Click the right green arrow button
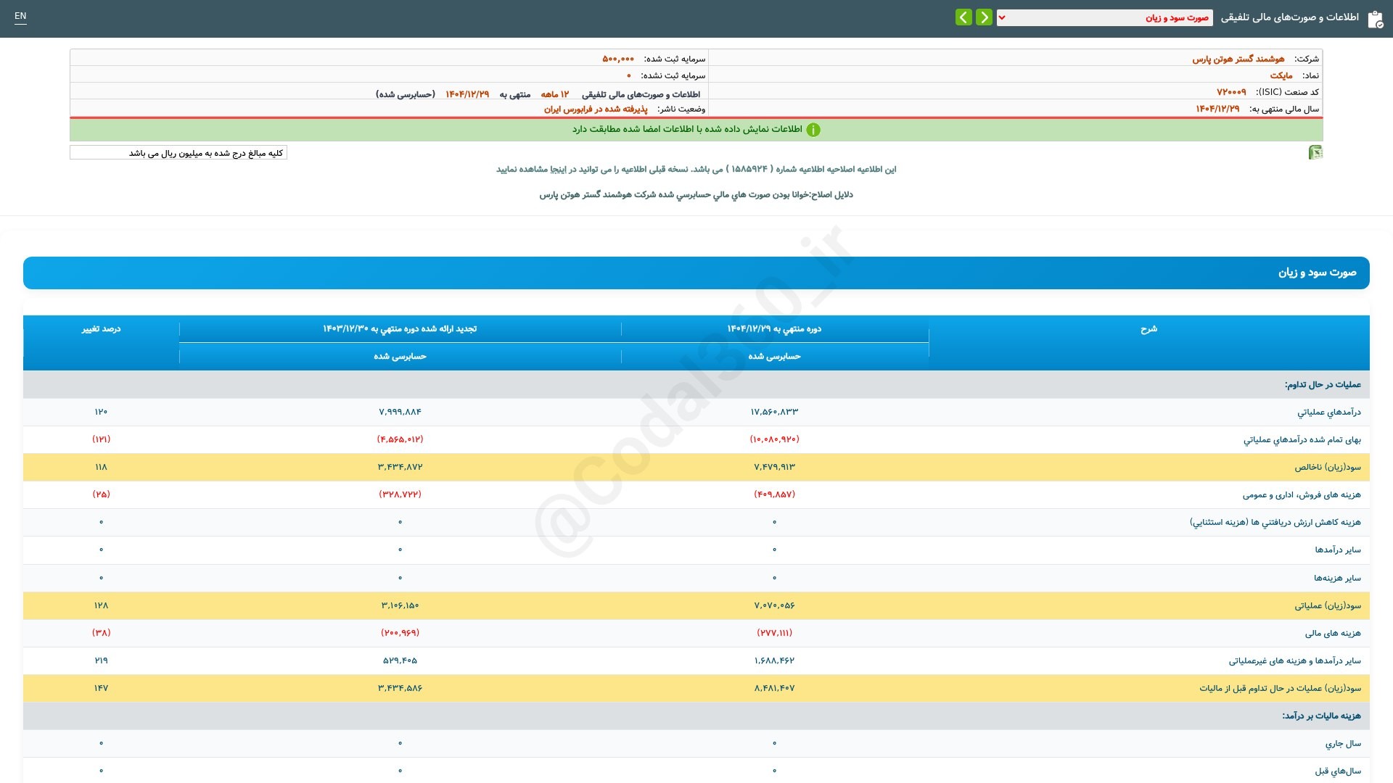Screen dimensions: 1393x783 984,17
